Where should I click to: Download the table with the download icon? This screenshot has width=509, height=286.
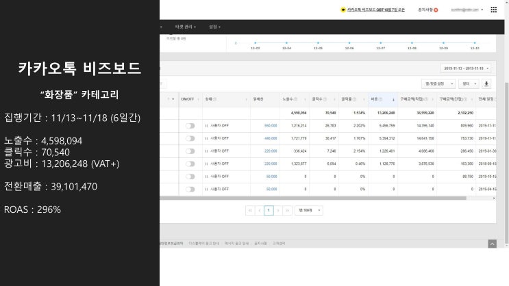point(486,84)
